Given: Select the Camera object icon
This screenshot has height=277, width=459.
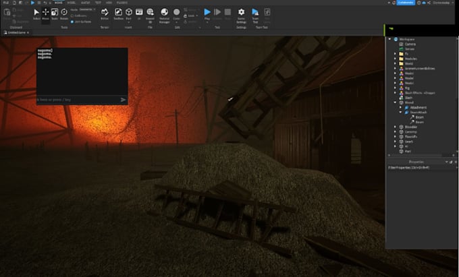Looking at the screenshot, I should tap(401, 44).
